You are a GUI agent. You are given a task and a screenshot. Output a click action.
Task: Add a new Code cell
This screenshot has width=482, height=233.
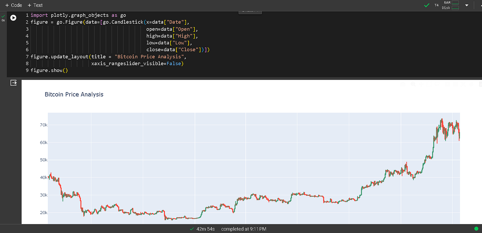coord(14,5)
